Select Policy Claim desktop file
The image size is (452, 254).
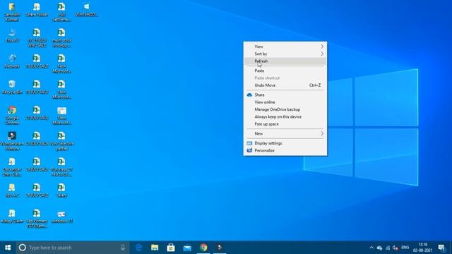pyautogui.click(x=12, y=217)
